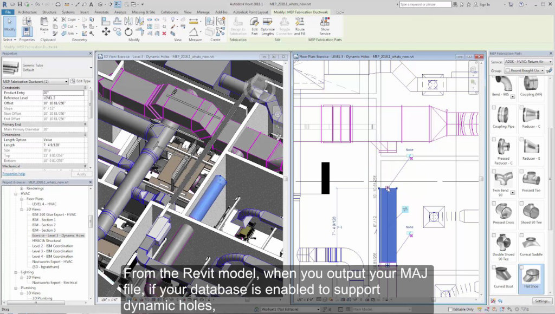Click Show Service icon
Screen dimensions: 555x314
click(325, 26)
